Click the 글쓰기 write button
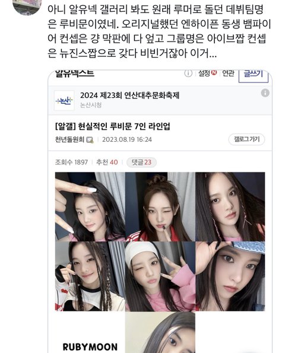Screen dimensions: 285x353 coord(254,76)
